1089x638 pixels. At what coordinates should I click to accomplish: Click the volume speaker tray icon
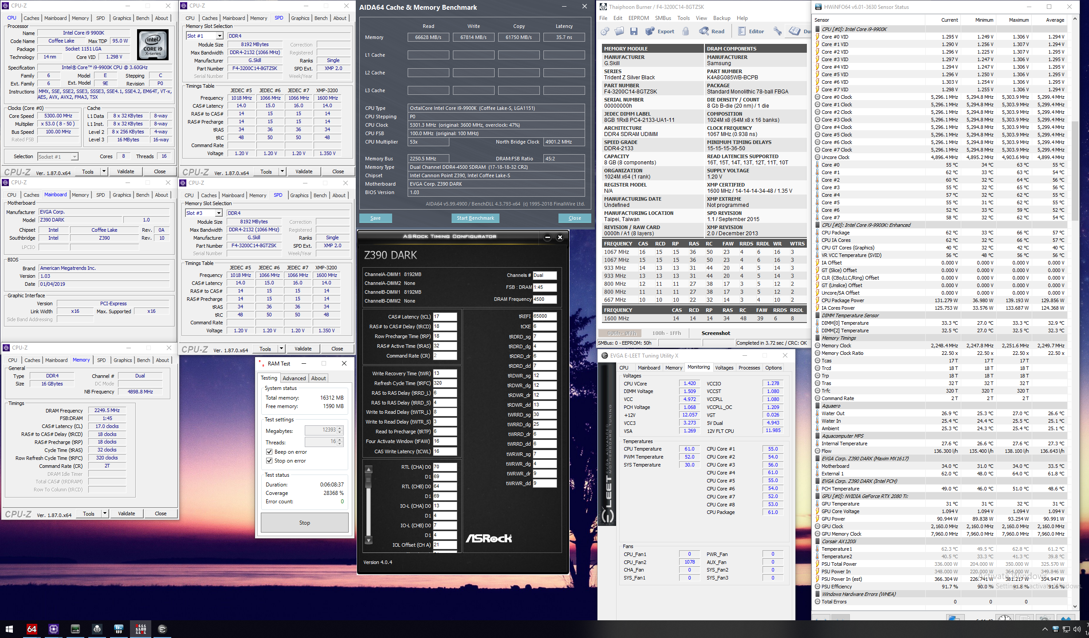point(1077,629)
